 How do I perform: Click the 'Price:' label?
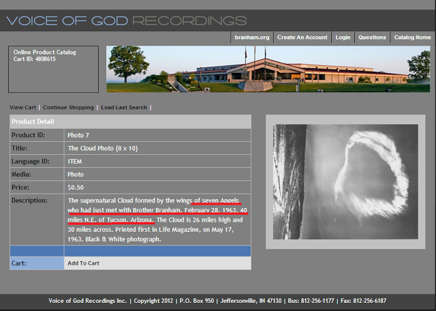point(20,188)
